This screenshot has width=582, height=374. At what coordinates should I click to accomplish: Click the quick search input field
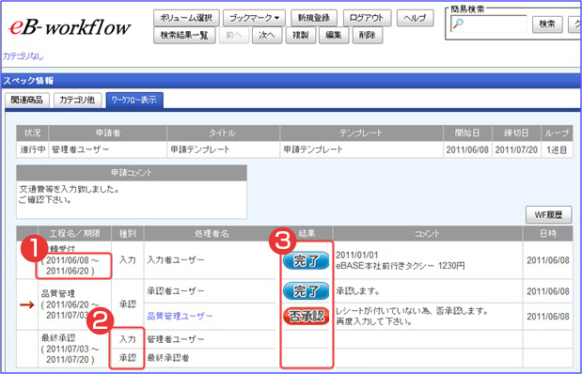[489, 24]
